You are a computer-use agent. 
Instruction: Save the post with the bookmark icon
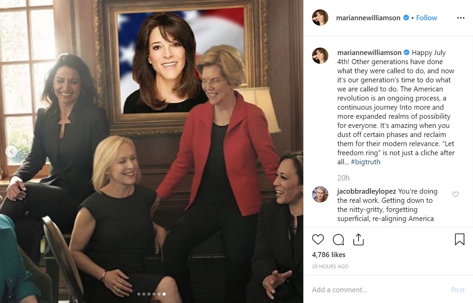coord(460,239)
